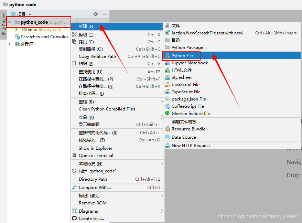
Task: Click the Python File icon in submenu
Action: [168, 56]
